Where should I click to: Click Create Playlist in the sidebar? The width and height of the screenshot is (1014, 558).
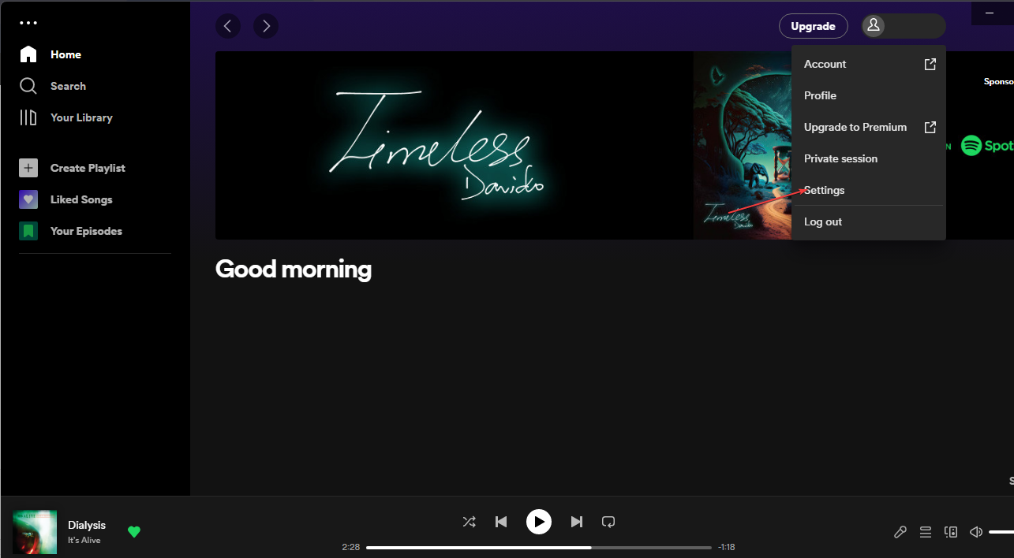point(72,168)
